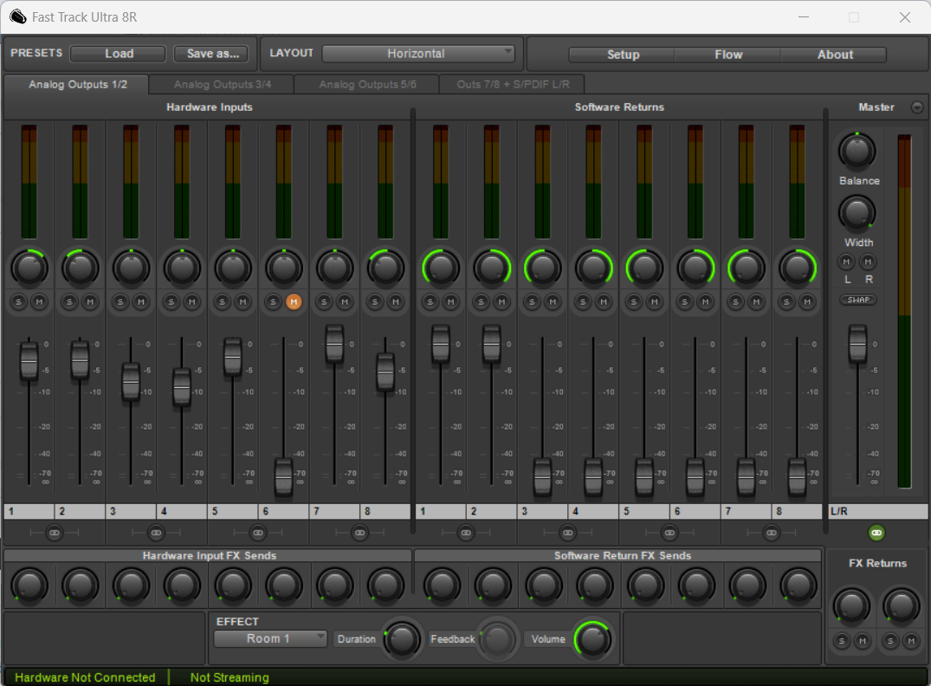This screenshot has height=686, width=931.
Task: Open the effect type Room 1 dropdown
Action: point(270,638)
